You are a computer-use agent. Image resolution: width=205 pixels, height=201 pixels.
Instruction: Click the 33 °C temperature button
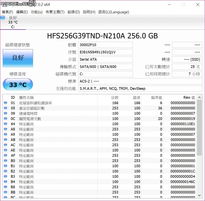click(18, 84)
